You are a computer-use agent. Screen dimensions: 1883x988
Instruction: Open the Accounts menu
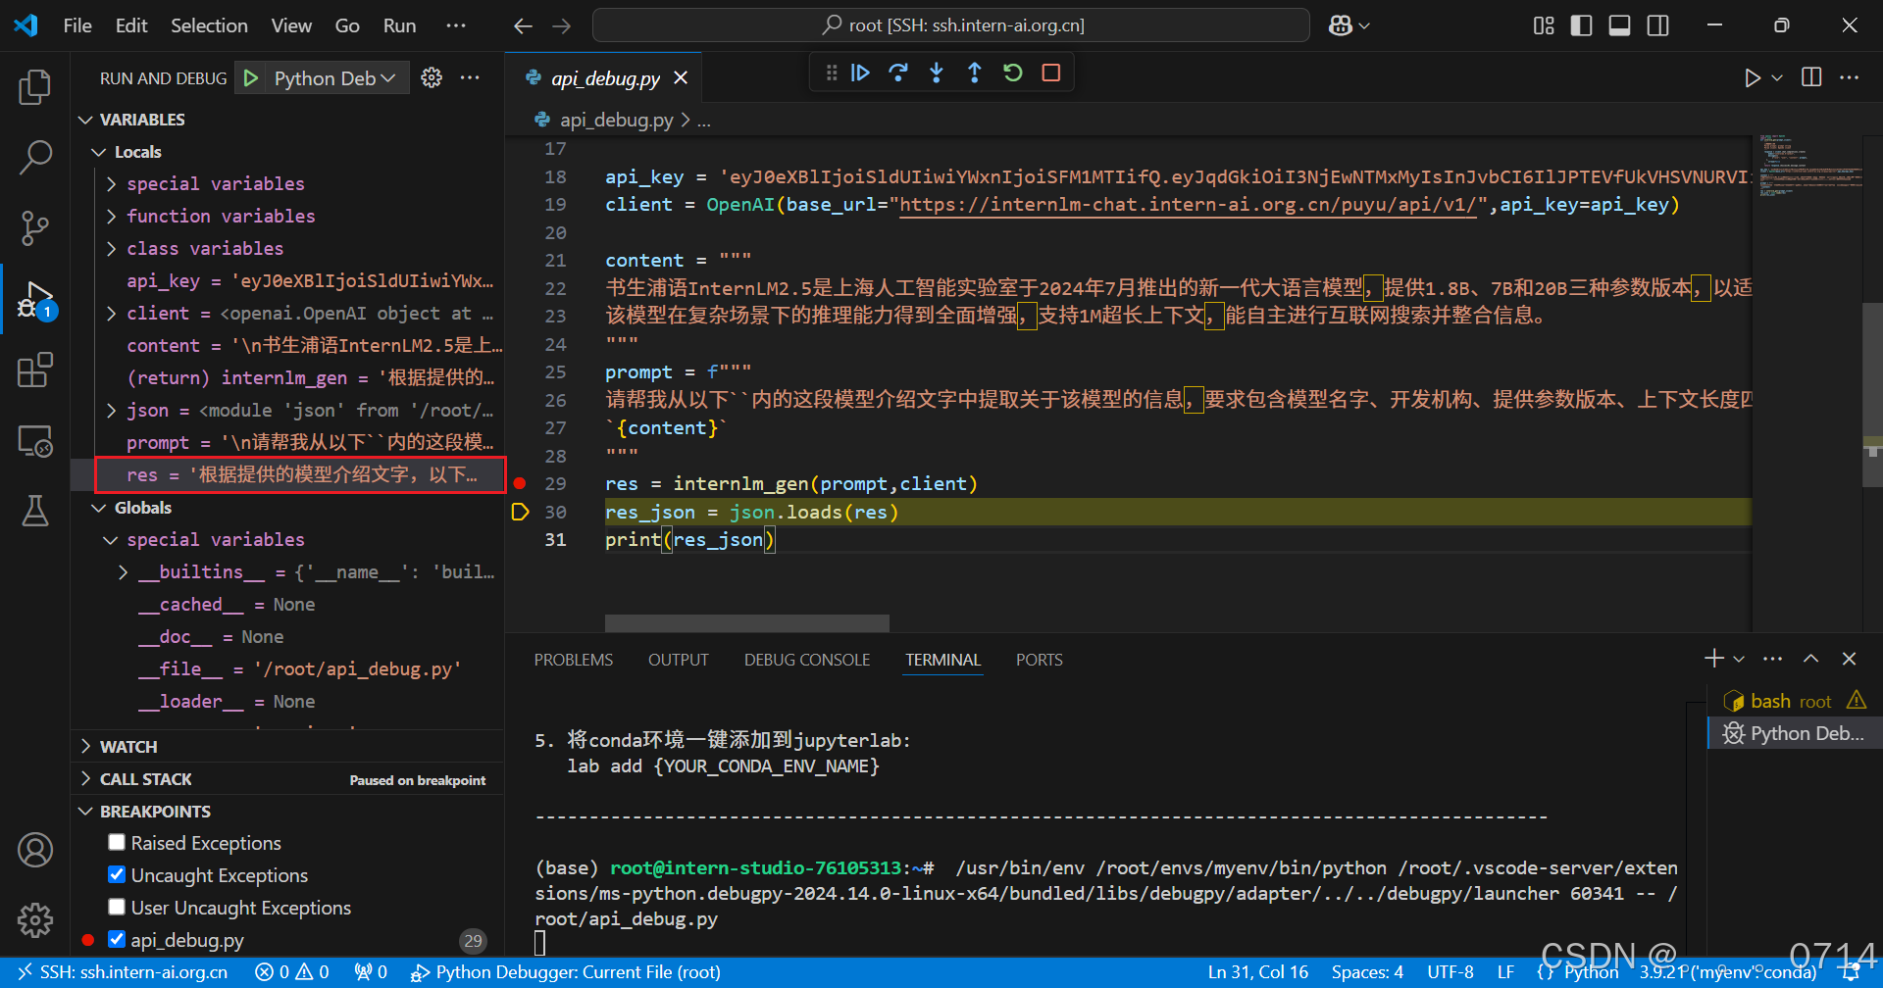pos(35,850)
